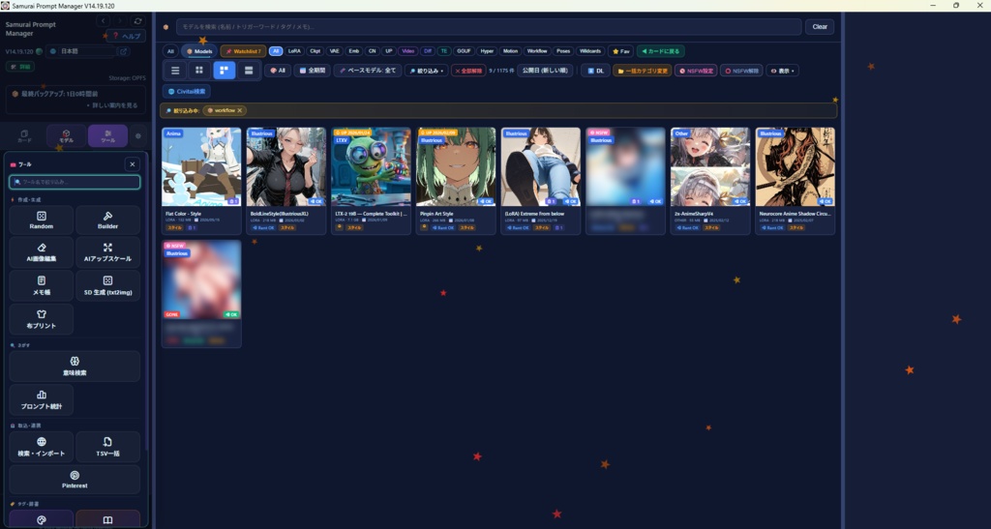Click the 一括カテゴリ変更 button
This screenshot has height=529, width=991.
(x=643, y=71)
